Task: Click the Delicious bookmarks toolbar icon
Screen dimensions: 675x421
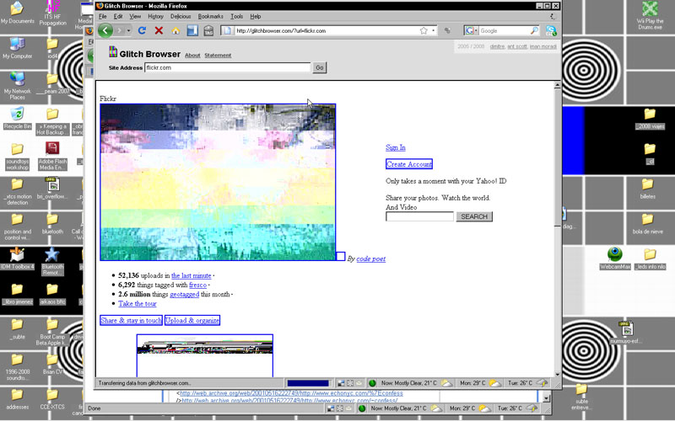Action: pyautogui.click(x=192, y=30)
